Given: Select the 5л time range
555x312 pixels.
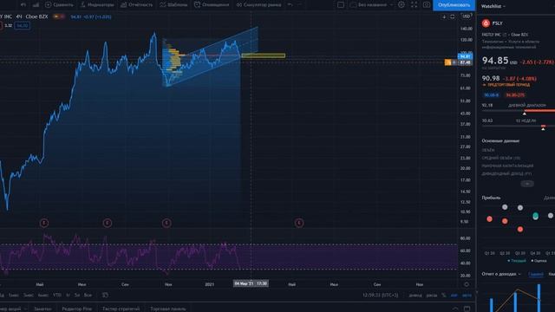Looking at the screenshot, I should coord(77,295).
